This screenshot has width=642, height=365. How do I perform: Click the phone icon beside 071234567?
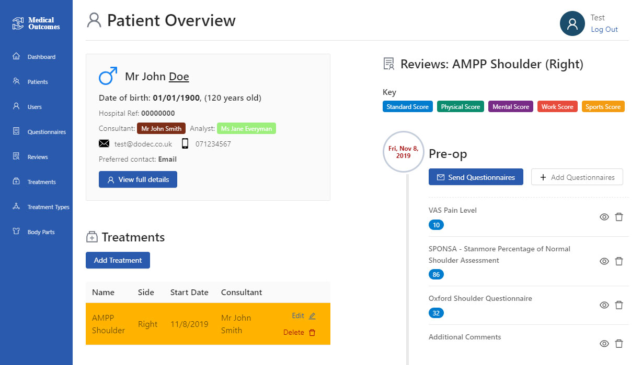tap(185, 144)
